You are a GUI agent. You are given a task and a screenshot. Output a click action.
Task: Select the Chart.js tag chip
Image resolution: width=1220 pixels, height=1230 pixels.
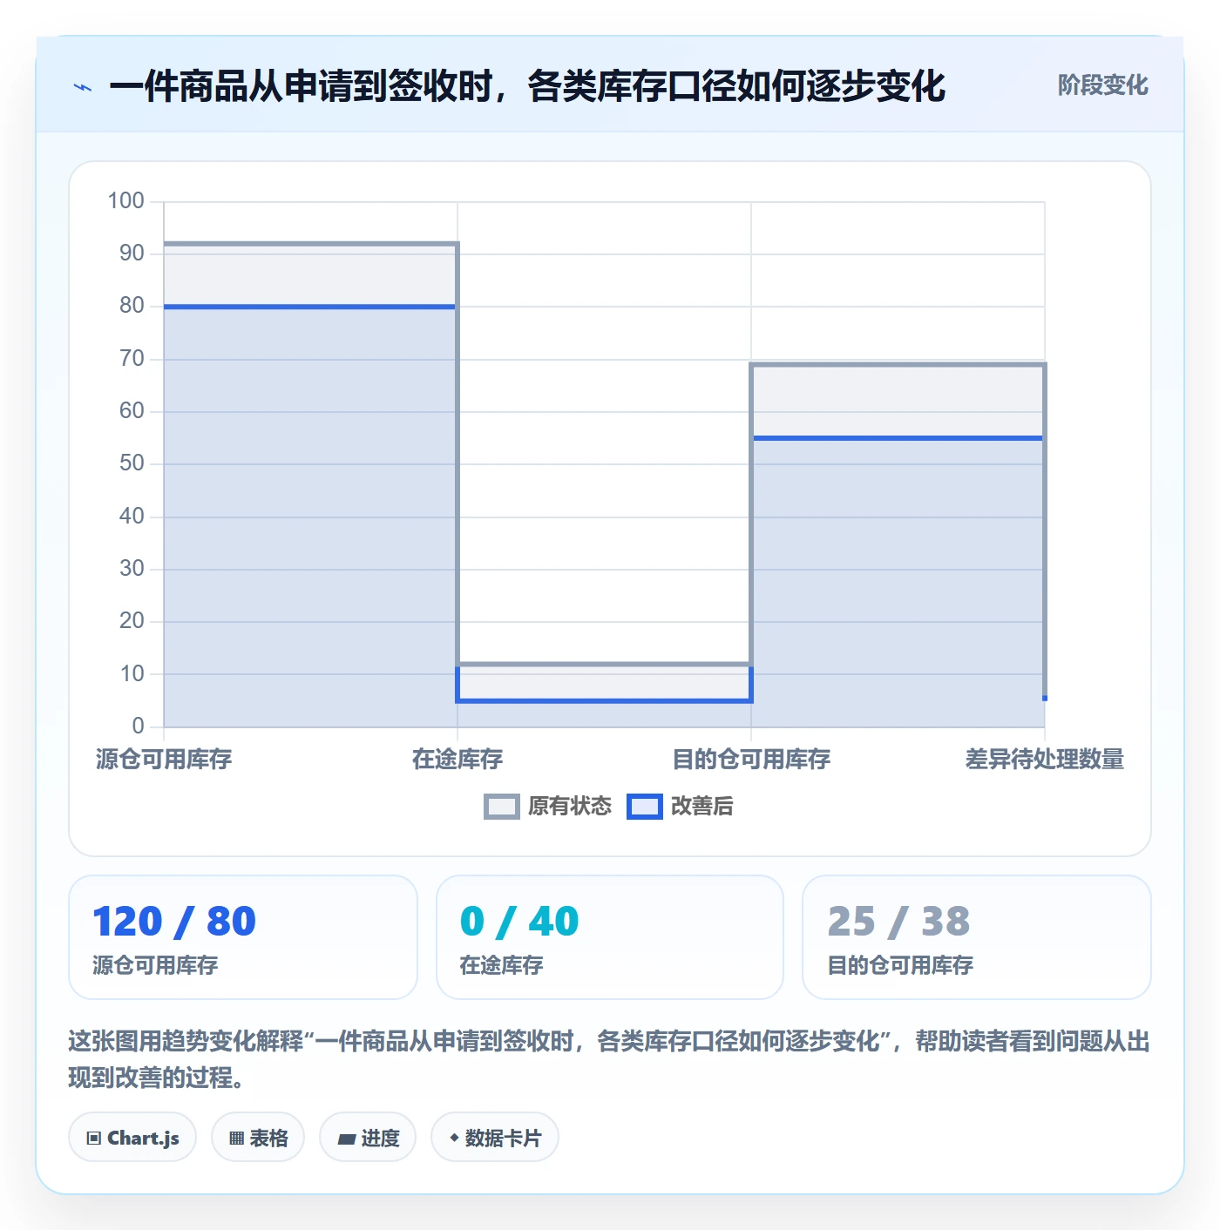(x=132, y=1137)
